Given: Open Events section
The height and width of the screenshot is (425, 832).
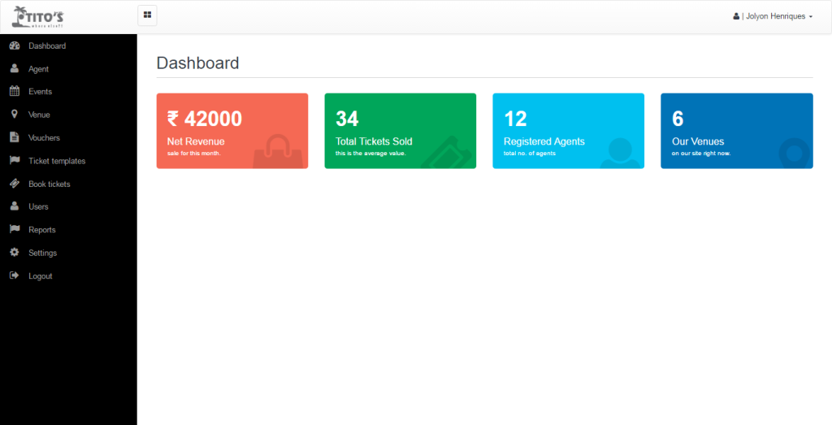Looking at the screenshot, I should tap(41, 92).
